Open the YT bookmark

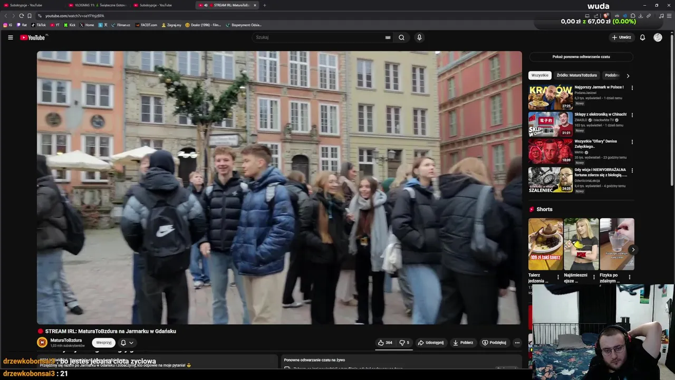(55, 25)
